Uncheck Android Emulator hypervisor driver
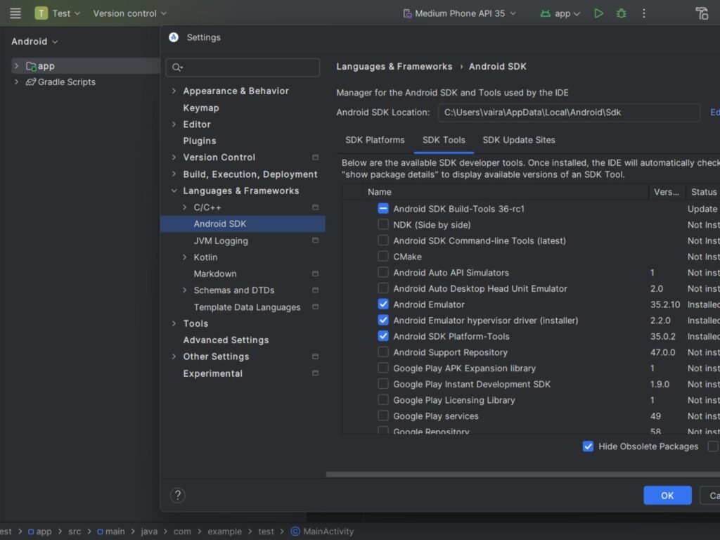 [x=383, y=320]
